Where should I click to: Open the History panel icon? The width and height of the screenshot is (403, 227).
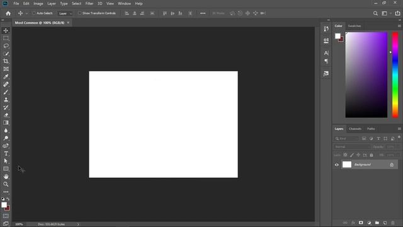[x=326, y=28]
